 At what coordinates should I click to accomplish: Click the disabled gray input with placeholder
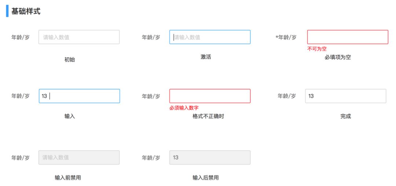click(x=79, y=157)
